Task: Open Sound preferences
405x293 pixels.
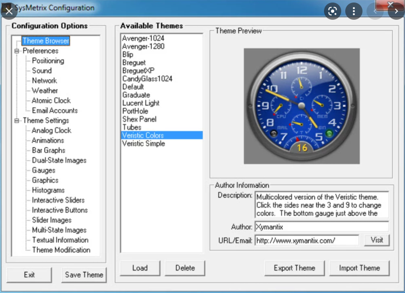Action: point(42,71)
